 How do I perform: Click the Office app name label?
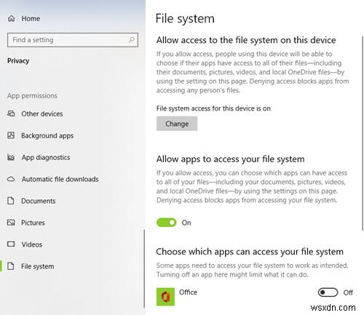pos(188,292)
